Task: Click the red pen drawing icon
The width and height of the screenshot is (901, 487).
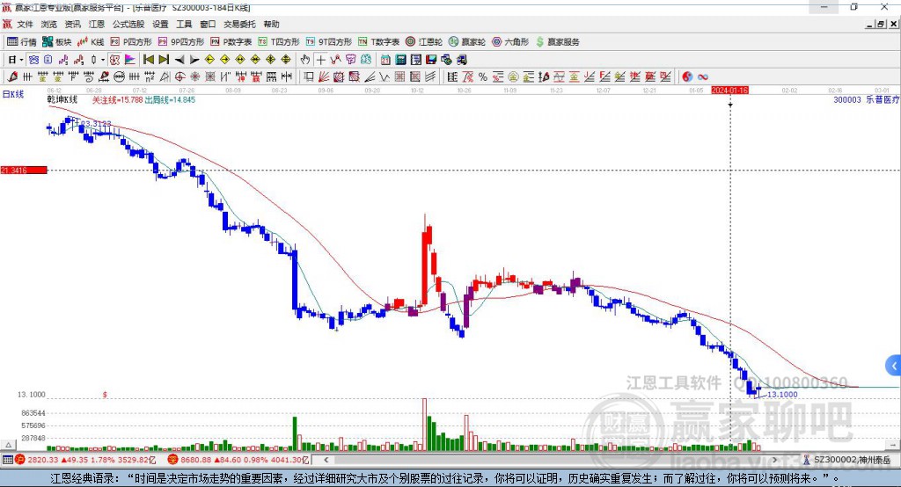Action: coord(12,76)
